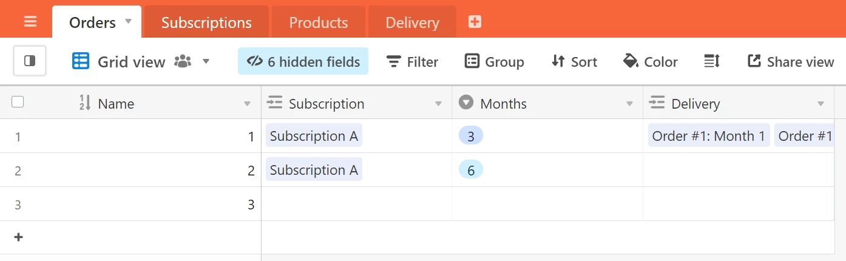This screenshot has width=846, height=261.
Task: Open the hamburger menu icon
Action: pos(30,22)
